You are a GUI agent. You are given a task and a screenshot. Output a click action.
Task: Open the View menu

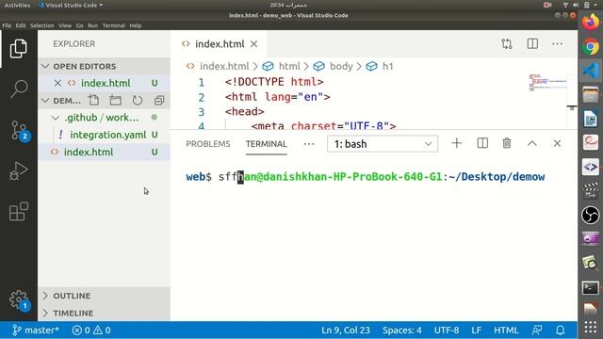pos(65,25)
